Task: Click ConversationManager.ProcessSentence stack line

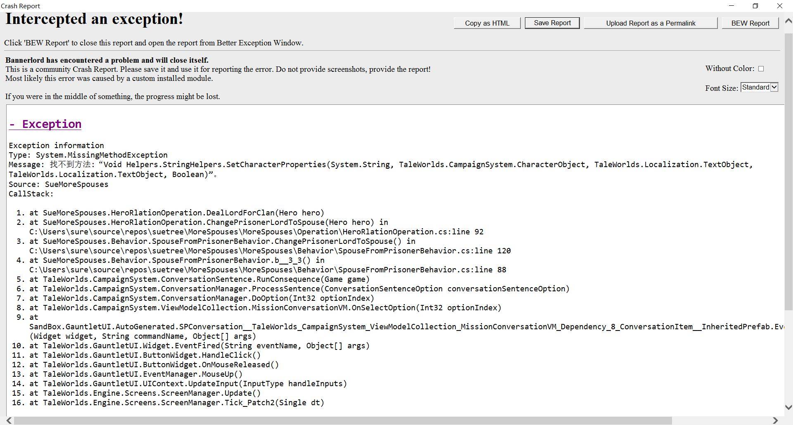Action: click(299, 289)
